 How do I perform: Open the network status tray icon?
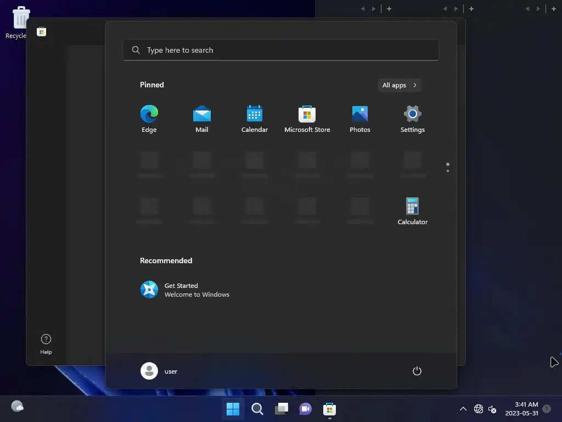click(x=479, y=409)
